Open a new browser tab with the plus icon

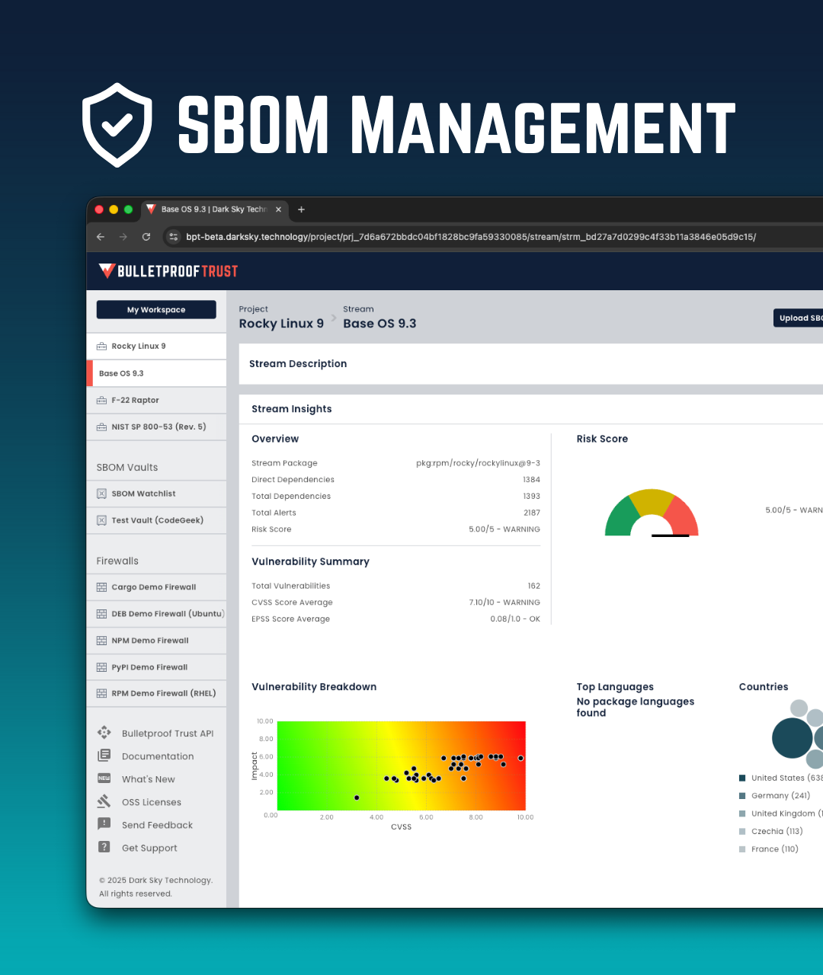click(301, 209)
